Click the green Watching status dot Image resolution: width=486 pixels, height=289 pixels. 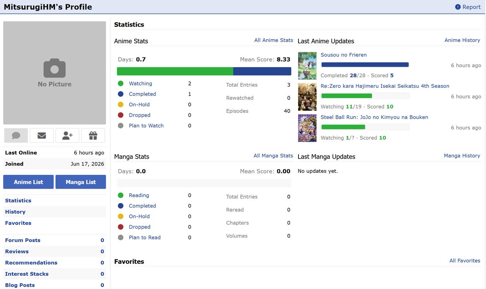pyautogui.click(x=120, y=83)
